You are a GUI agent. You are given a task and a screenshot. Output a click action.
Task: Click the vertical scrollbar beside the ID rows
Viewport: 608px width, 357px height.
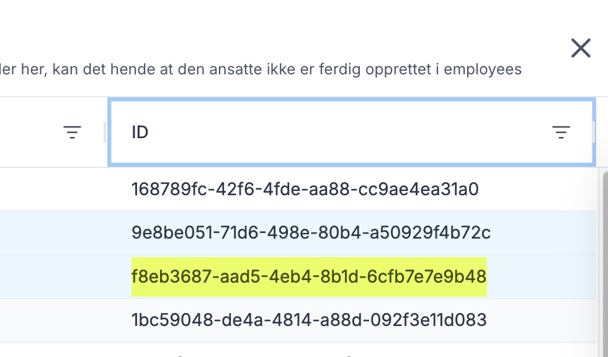pos(602,260)
